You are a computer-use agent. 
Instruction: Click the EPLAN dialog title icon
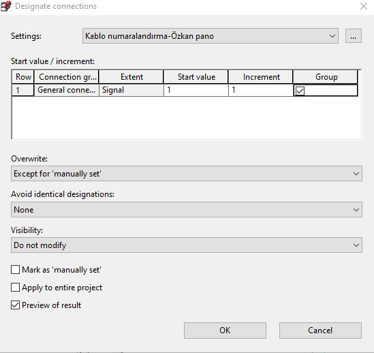click(x=5, y=6)
